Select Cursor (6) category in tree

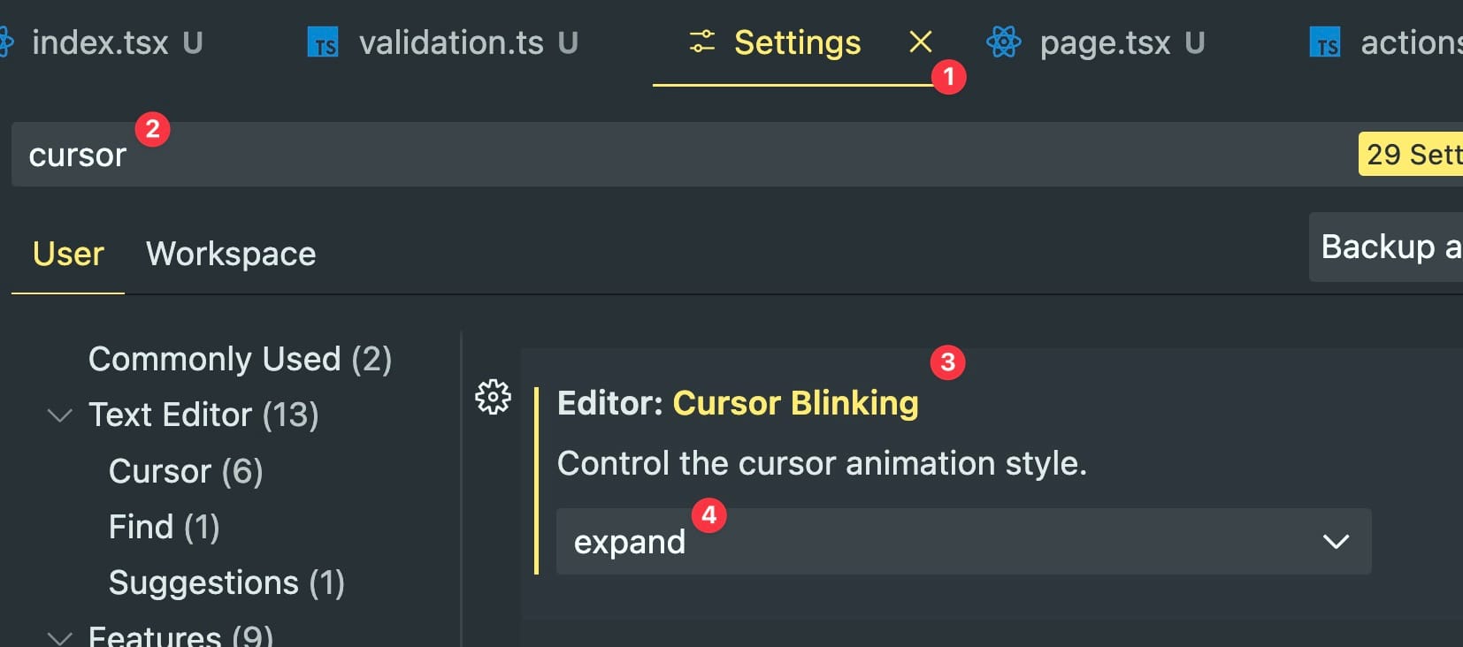coord(186,471)
